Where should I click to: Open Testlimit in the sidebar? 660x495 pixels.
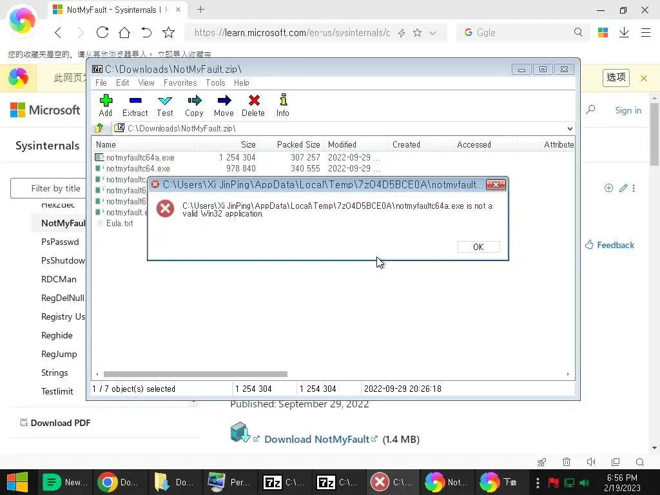pos(57,391)
